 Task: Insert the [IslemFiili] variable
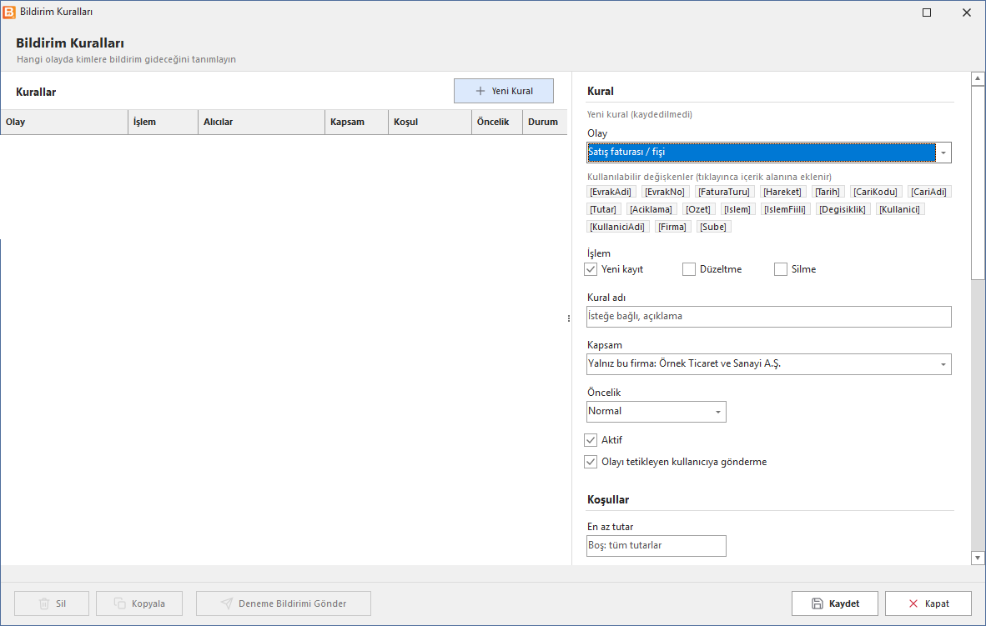tap(785, 209)
